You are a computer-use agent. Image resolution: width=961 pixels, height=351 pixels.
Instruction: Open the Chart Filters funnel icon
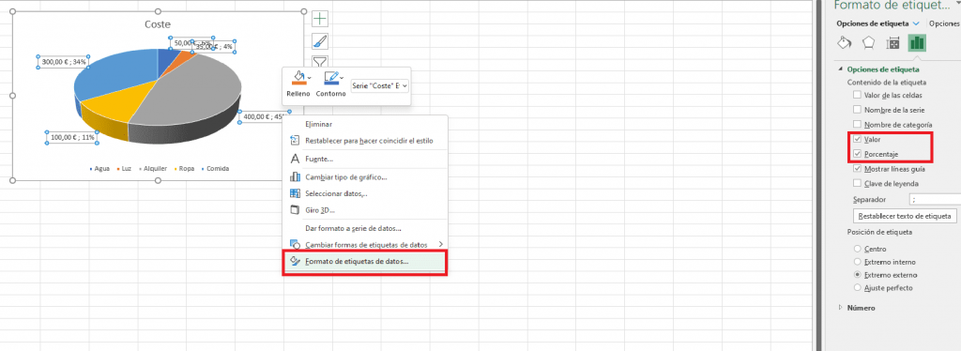coord(320,61)
